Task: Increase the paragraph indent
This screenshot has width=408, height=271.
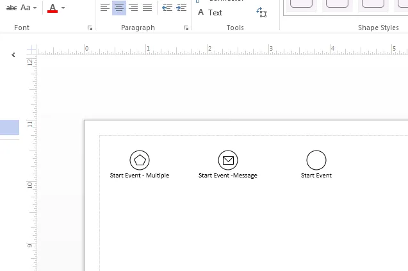Action: tap(181, 8)
